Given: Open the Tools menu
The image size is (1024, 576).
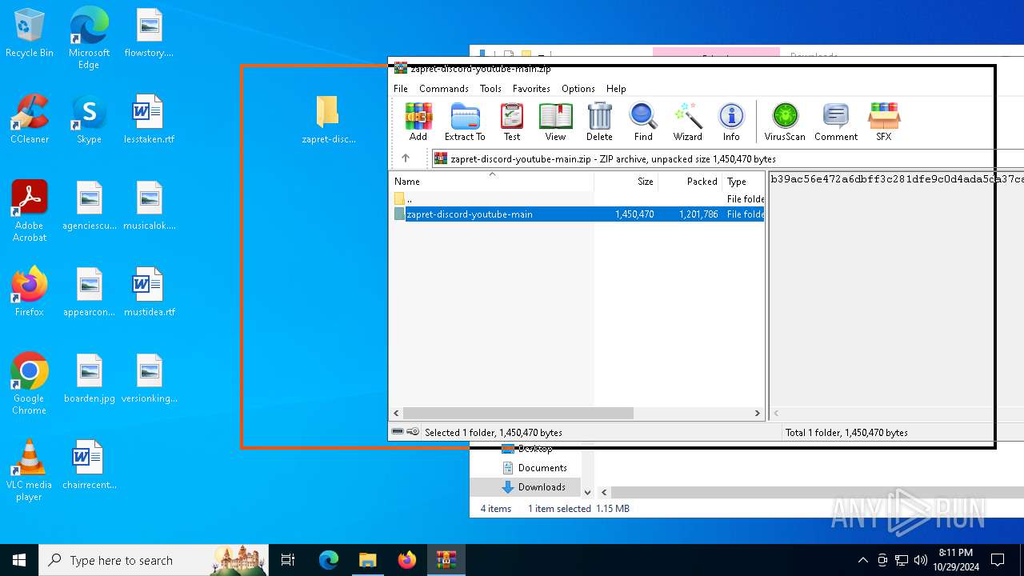Looking at the screenshot, I should pos(490,89).
